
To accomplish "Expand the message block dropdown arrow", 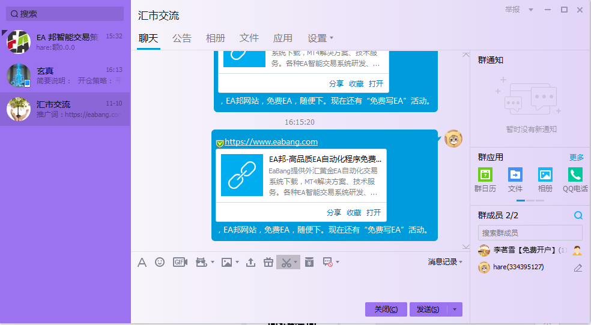I will click(x=338, y=262).
